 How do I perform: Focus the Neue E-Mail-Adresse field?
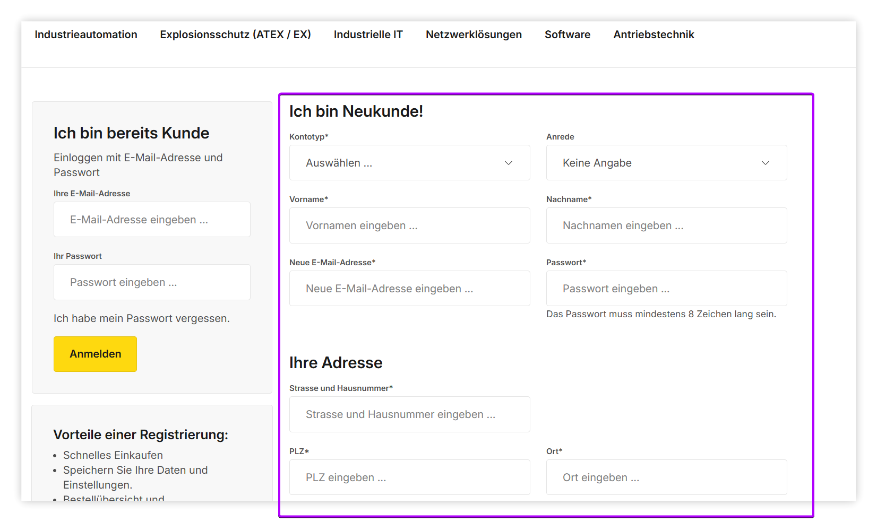point(409,289)
